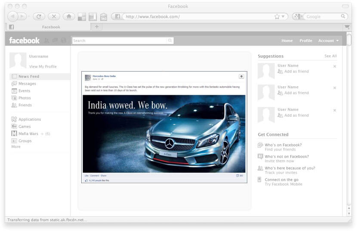
Task: Select the Facebook browser tab
Action: tap(48, 27)
